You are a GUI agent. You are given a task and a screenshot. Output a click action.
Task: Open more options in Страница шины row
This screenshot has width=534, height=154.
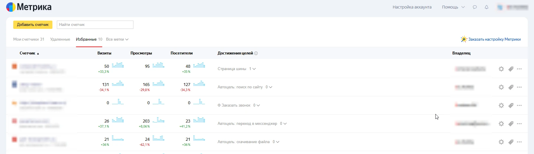click(519, 69)
